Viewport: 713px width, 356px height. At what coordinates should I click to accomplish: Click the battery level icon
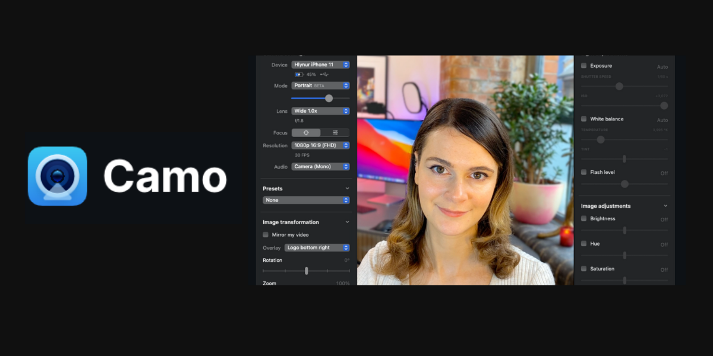[299, 75]
